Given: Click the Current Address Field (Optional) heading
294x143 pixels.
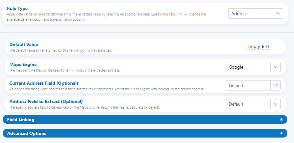Looking at the screenshot, I should tap(44, 83).
